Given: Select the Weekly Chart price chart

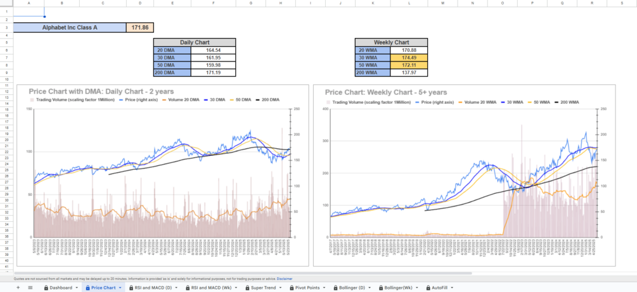Looking at the screenshot, I should click(x=465, y=175).
